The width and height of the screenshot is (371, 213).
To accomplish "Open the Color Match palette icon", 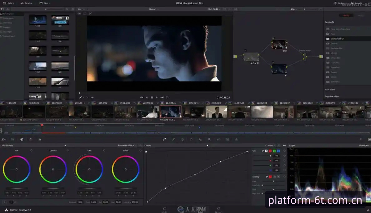I will 13,140.
